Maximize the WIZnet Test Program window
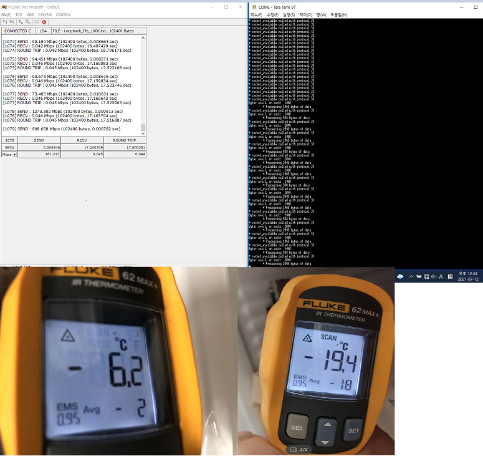Screen dimensions: 483x456 (x=226, y=7)
